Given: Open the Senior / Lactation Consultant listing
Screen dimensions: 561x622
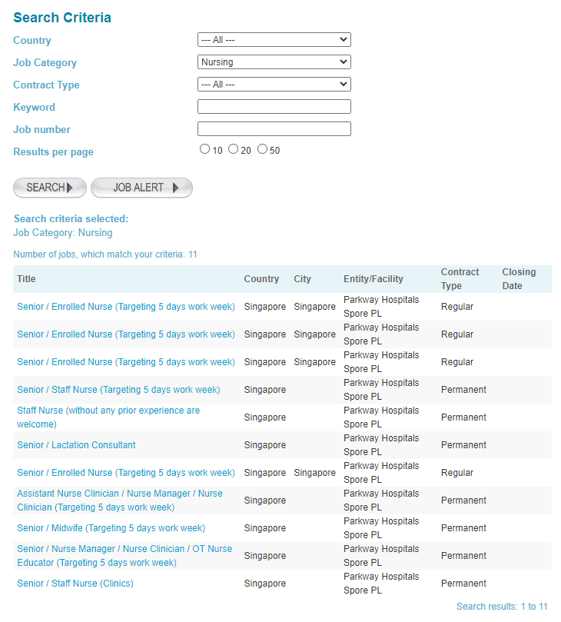Looking at the screenshot, I should [x=76, y=445].
